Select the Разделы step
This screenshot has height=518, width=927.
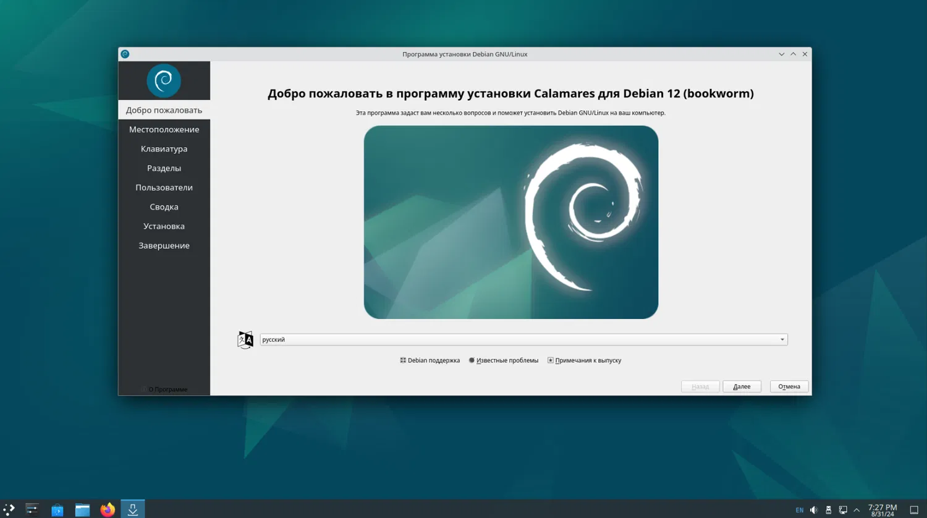[x=164, y=168]
